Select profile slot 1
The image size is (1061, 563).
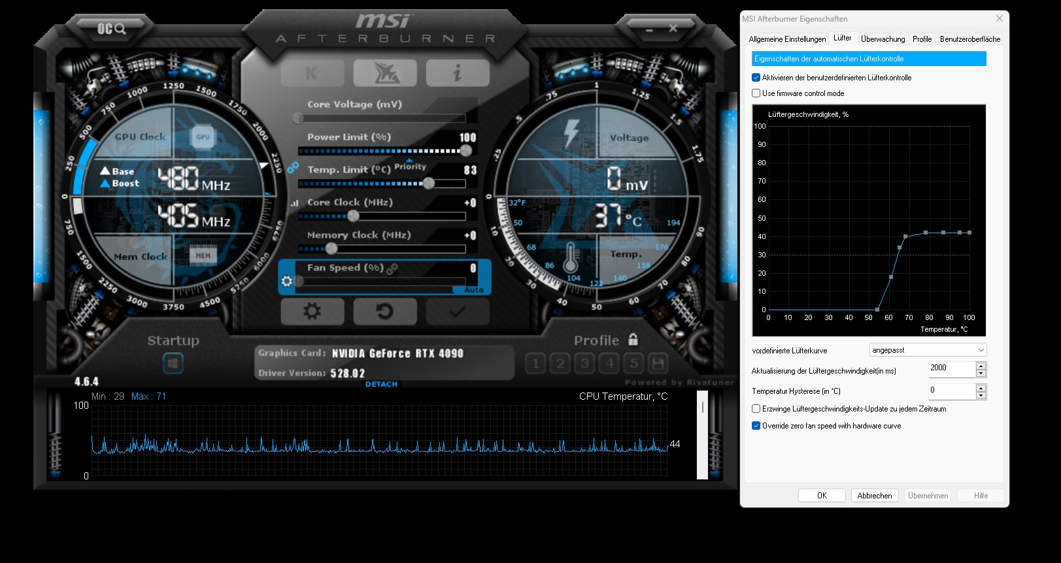pyautogui.click(x=535, y=363)
